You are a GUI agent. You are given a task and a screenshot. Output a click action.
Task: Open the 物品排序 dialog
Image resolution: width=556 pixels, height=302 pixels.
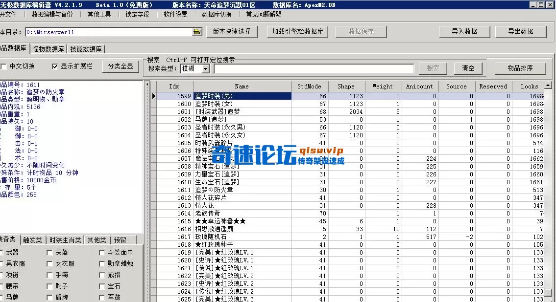coord(520,67)
